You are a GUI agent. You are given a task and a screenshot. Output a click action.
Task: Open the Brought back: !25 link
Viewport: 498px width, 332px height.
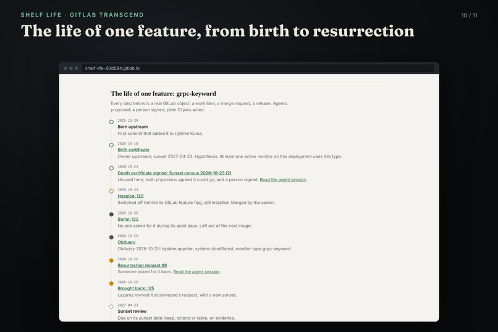(135, 288)
